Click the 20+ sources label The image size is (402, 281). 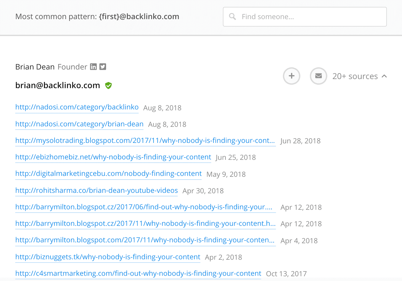point(355,76)
